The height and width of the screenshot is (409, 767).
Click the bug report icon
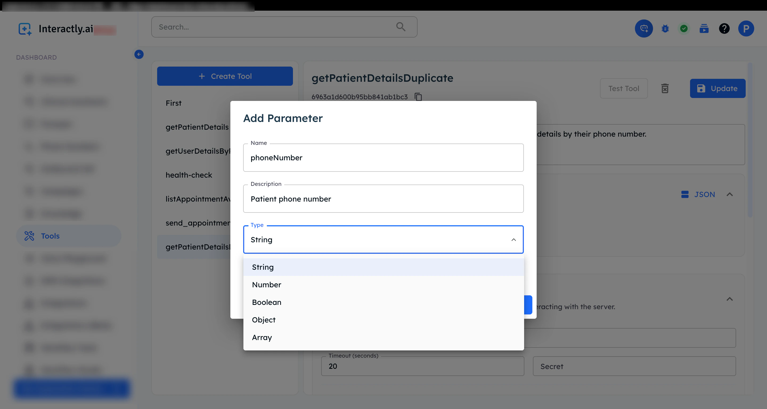point(665,28)
